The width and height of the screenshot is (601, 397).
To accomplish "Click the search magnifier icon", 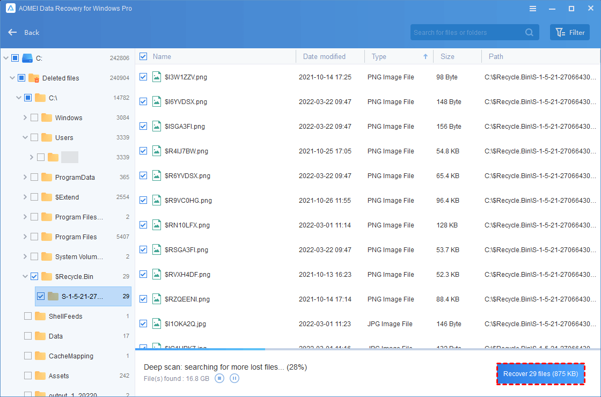I will point(529,32).
